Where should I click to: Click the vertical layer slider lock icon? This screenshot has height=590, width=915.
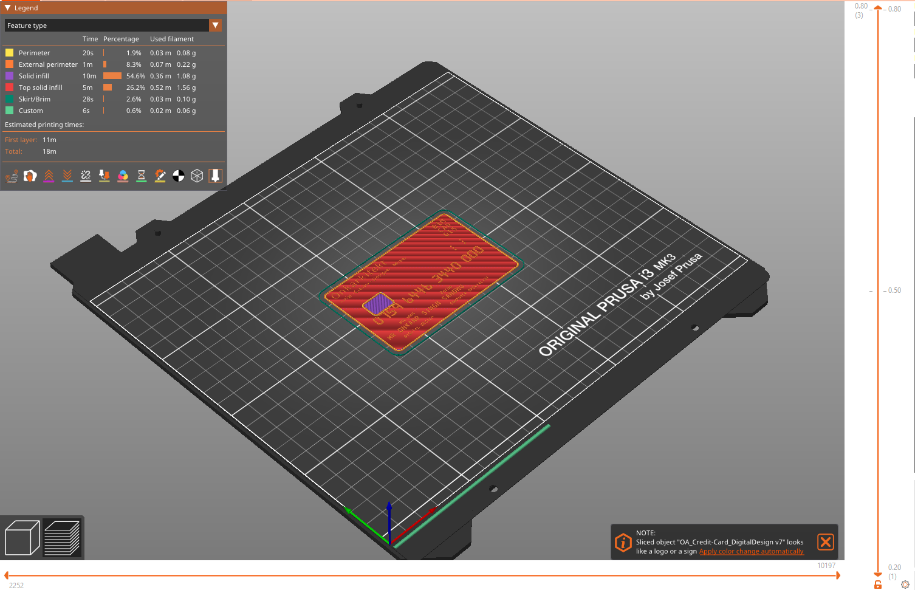tap(878, 585)
